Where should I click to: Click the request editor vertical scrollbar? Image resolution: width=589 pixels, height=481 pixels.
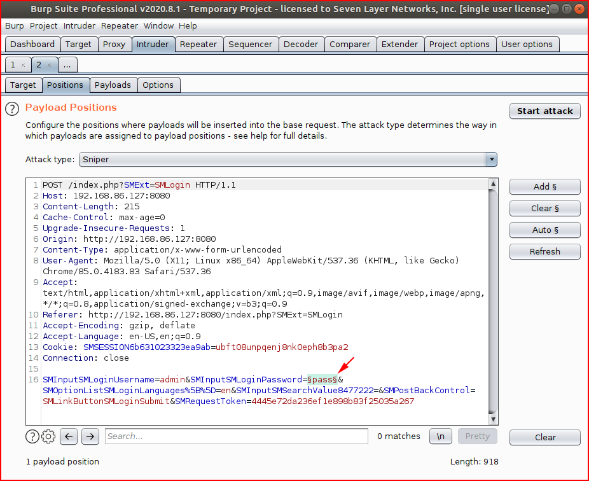493,302
